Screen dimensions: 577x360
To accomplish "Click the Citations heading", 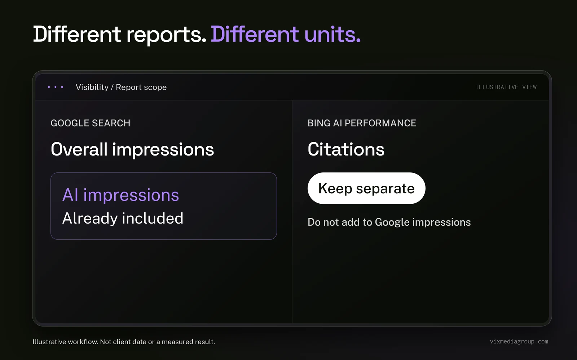I will (x=346, y=149).
